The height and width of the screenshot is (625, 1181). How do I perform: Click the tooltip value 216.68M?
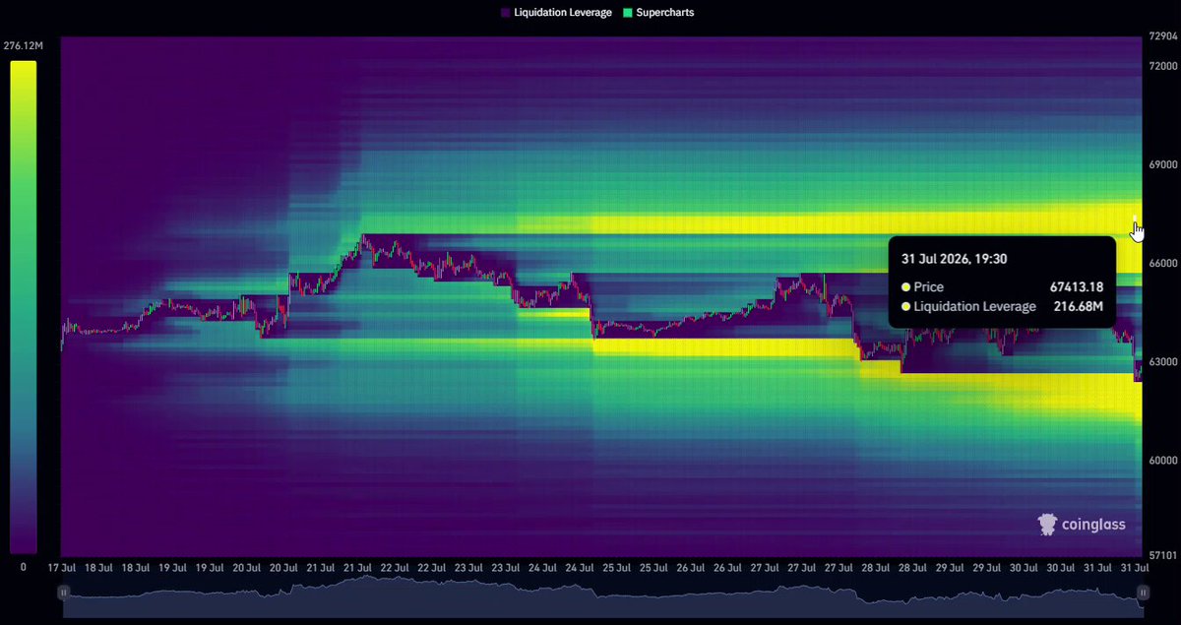pyautogui.click(x=1080, y=306)
